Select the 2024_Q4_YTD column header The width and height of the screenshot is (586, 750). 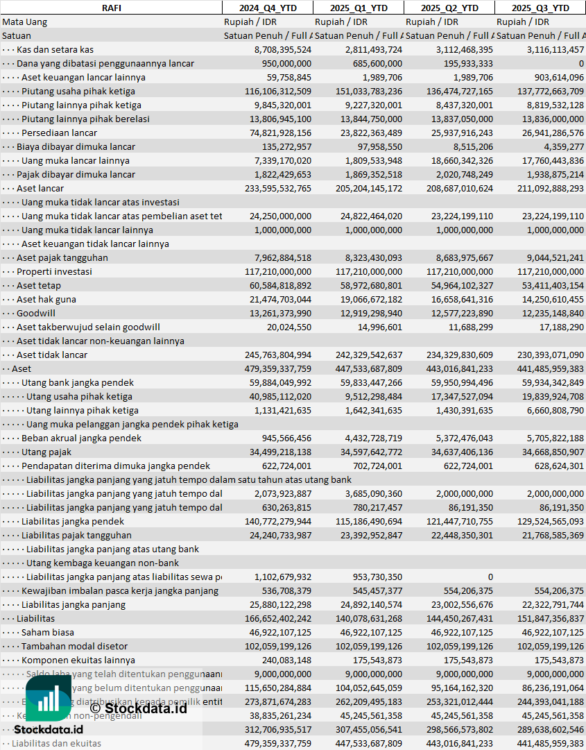point(268,8)
